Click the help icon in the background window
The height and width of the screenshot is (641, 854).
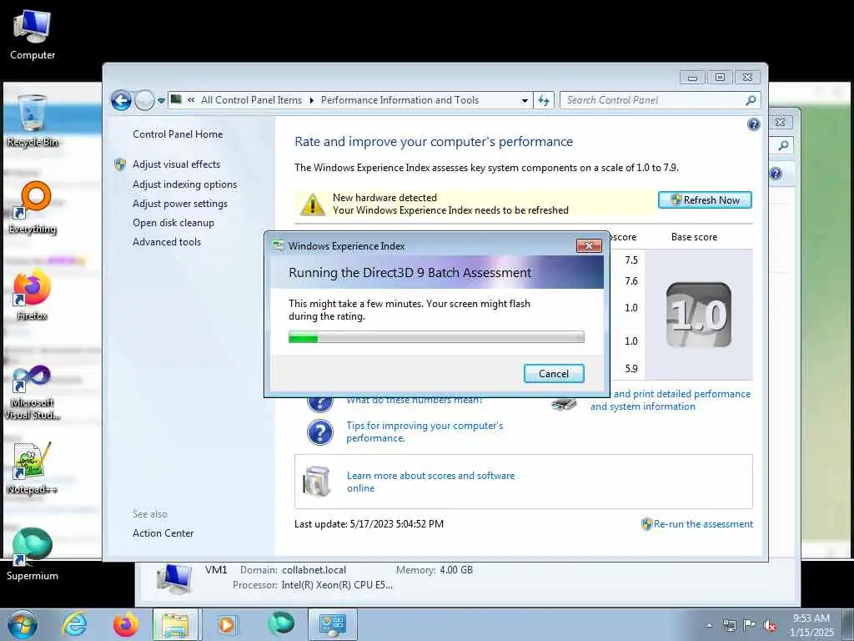click(x=776, y=174)
